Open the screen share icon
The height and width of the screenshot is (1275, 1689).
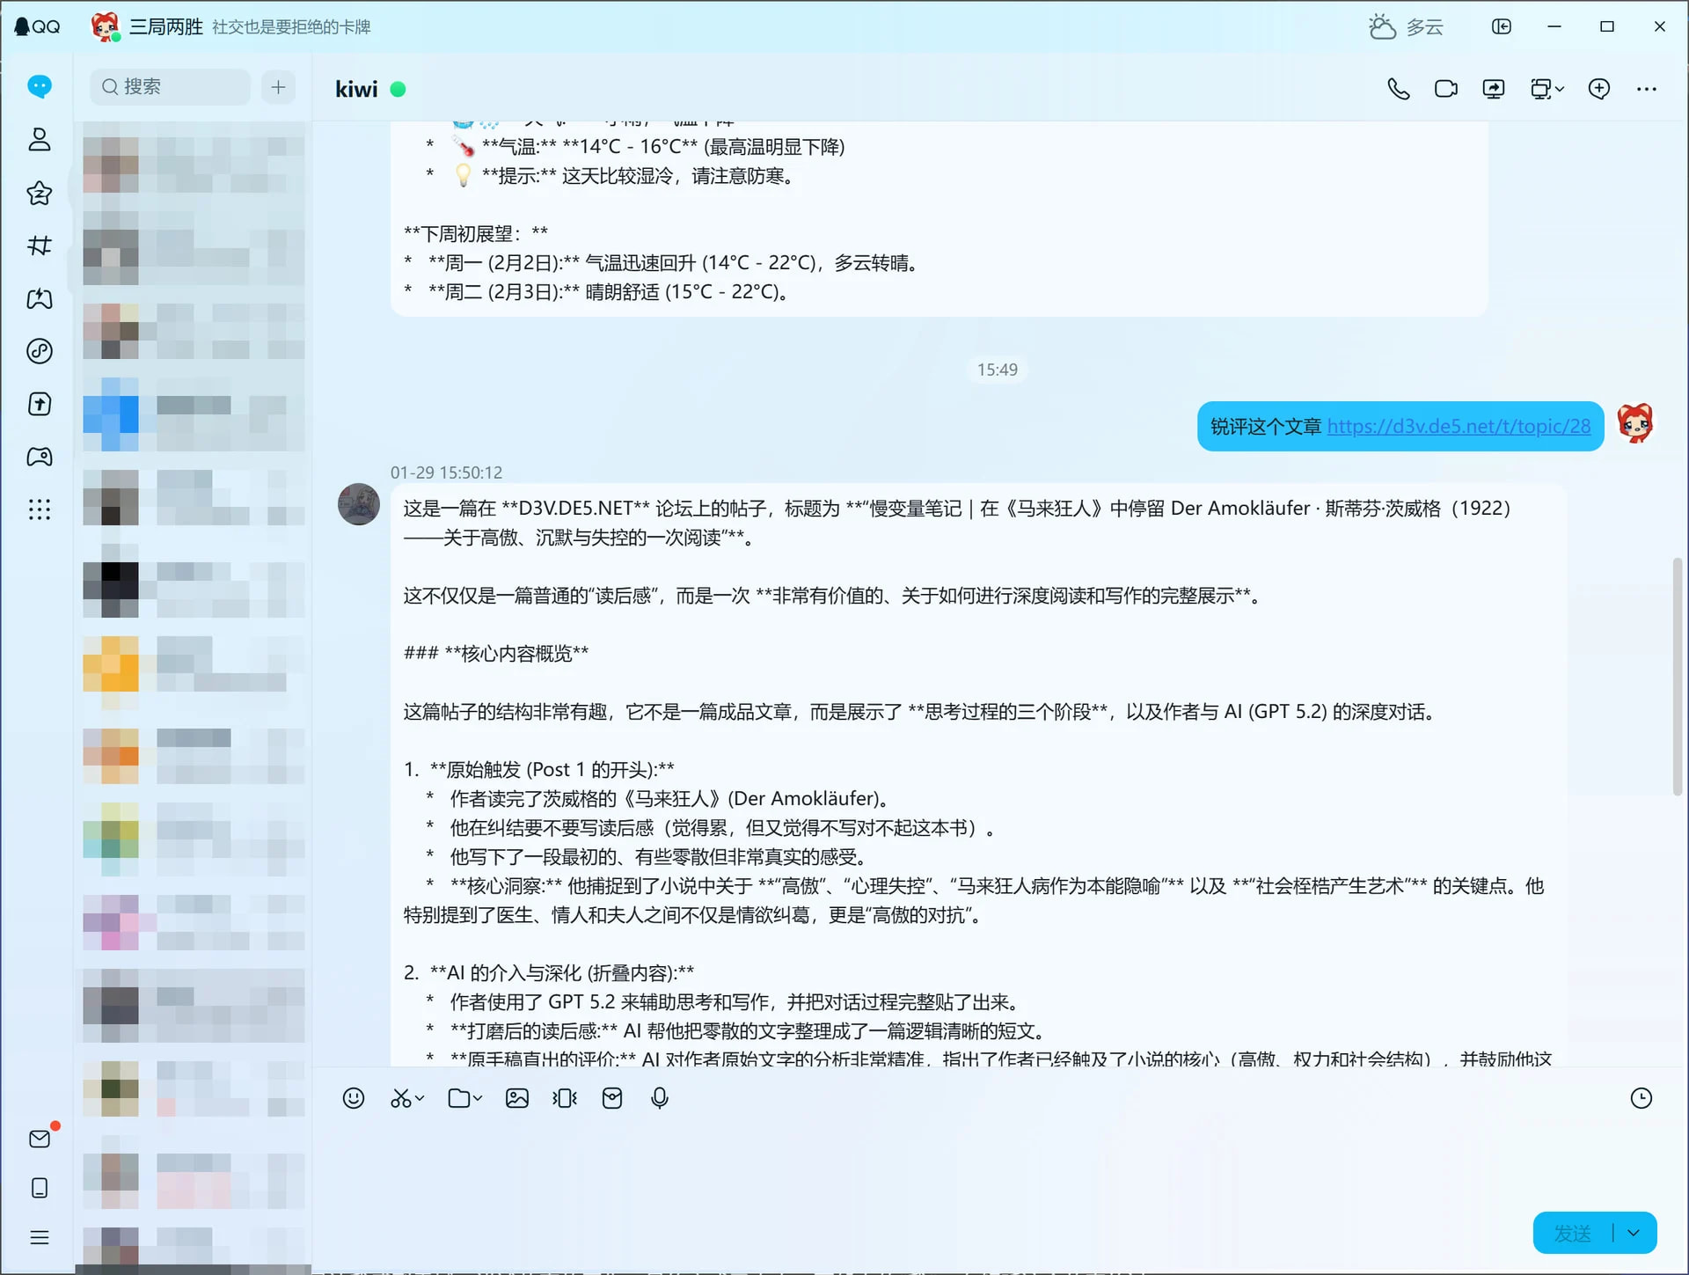point(1493,89)
